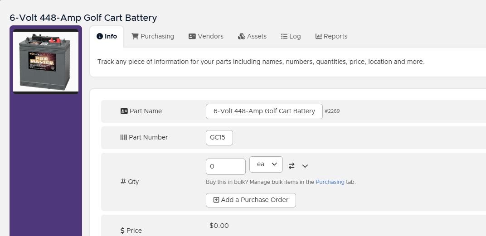Viewport: 486px width, 236px height.
Task: Click the vendor card icon beside Vendors
Action: (x=192, y=36)
